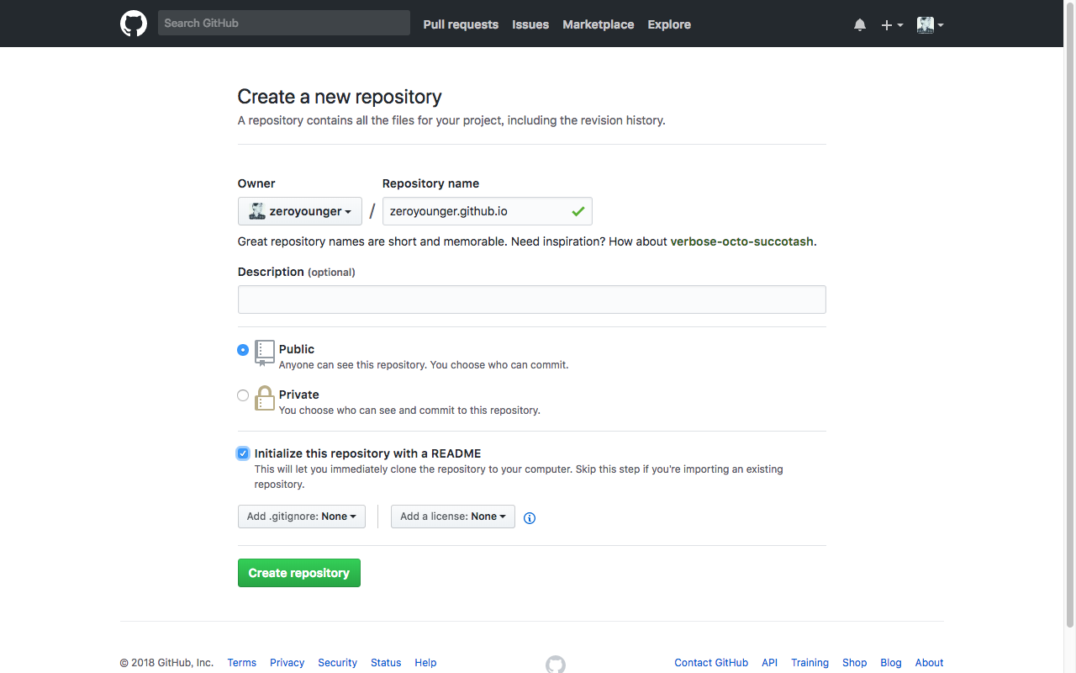
Task: Open Marketplace in the header
Action: 599,24
